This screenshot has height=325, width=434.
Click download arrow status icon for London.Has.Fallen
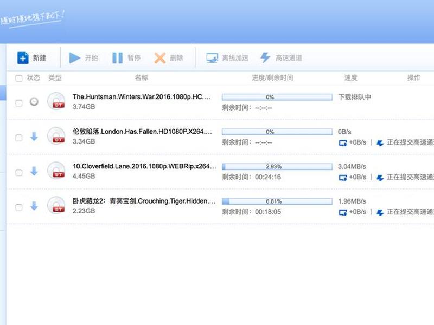pos(34,136)
